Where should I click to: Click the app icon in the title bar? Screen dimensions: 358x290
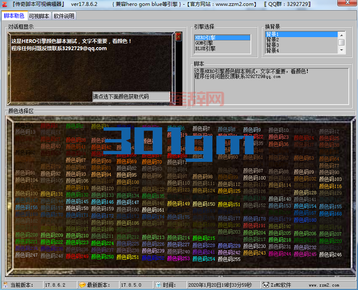pos(5,4)
